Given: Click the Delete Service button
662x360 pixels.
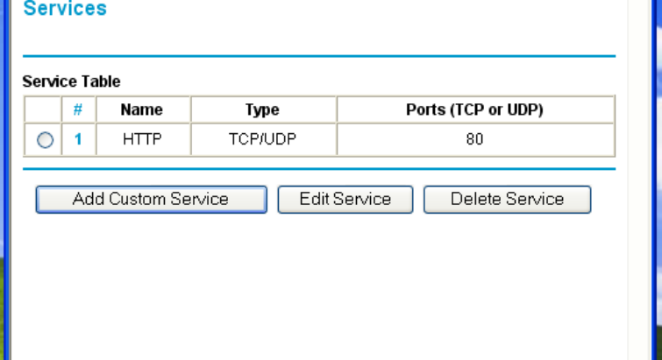Looking at the screenshot, I should tap(507, 199).
